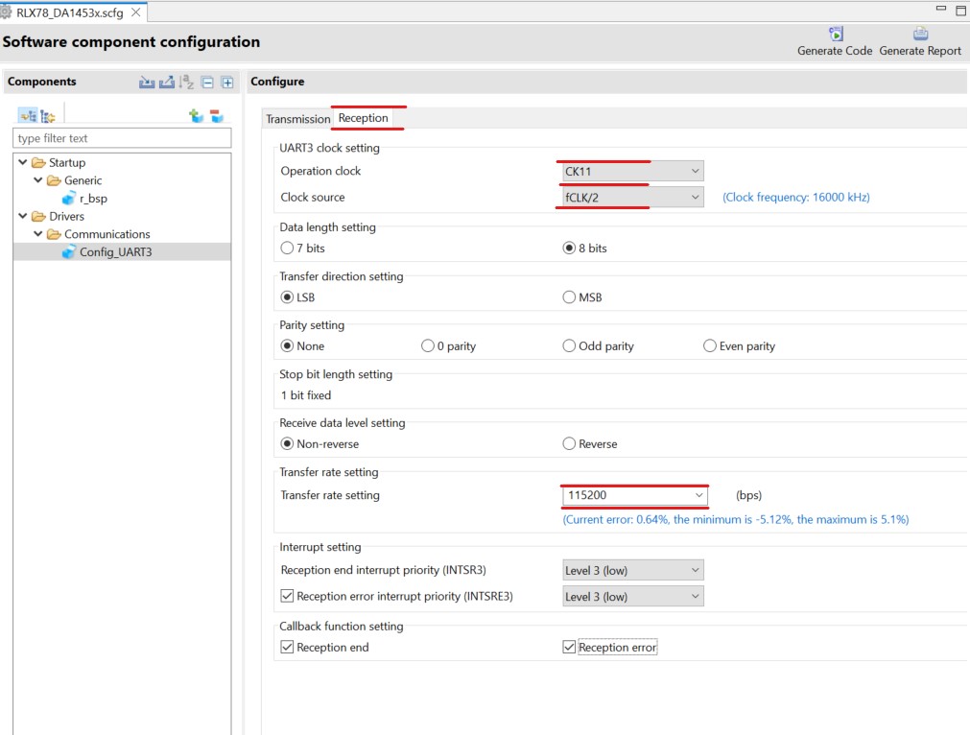Open Operation clock dropdown CK11
970x735 pixels.
[633, 172]
